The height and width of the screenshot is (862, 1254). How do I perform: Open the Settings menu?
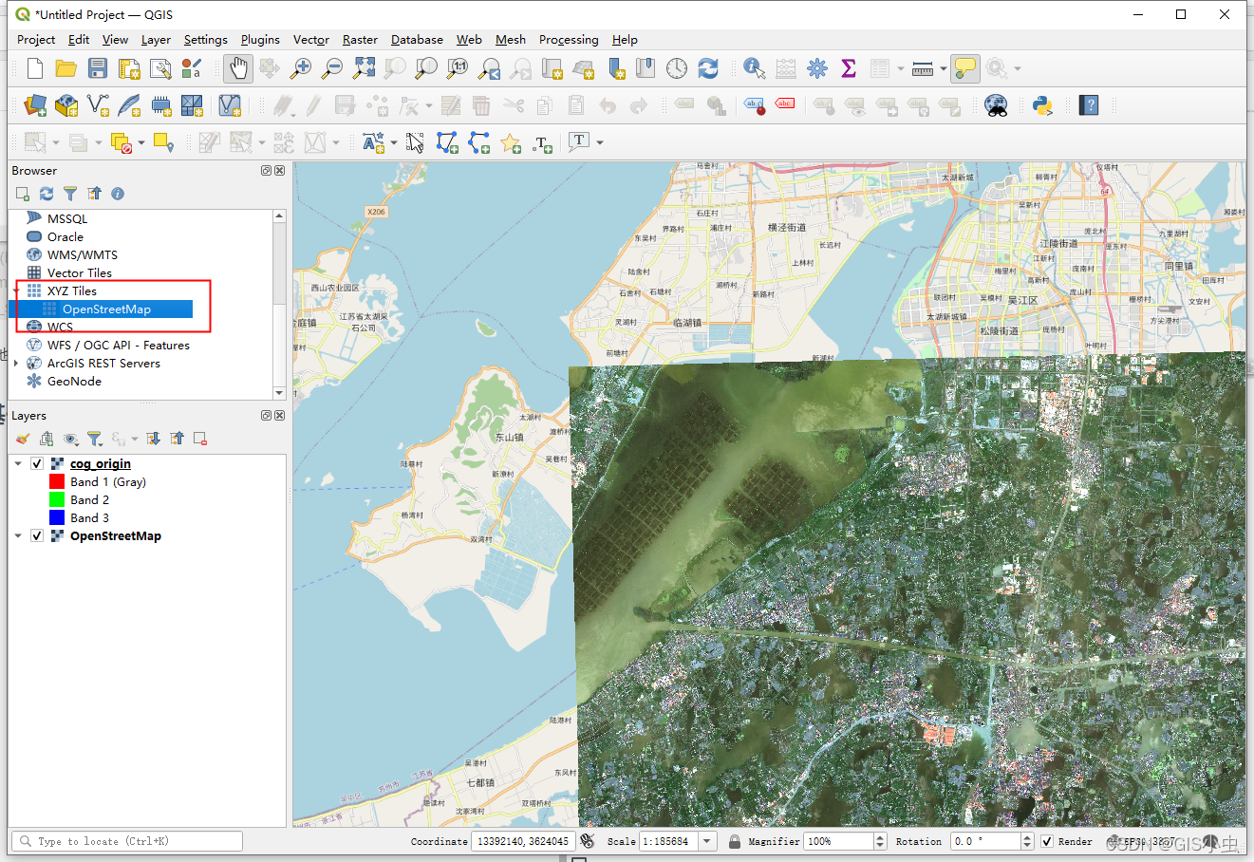[206, 40]
